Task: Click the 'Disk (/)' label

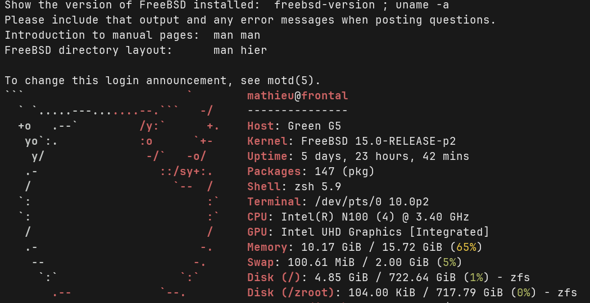Action: pos(274,278)
